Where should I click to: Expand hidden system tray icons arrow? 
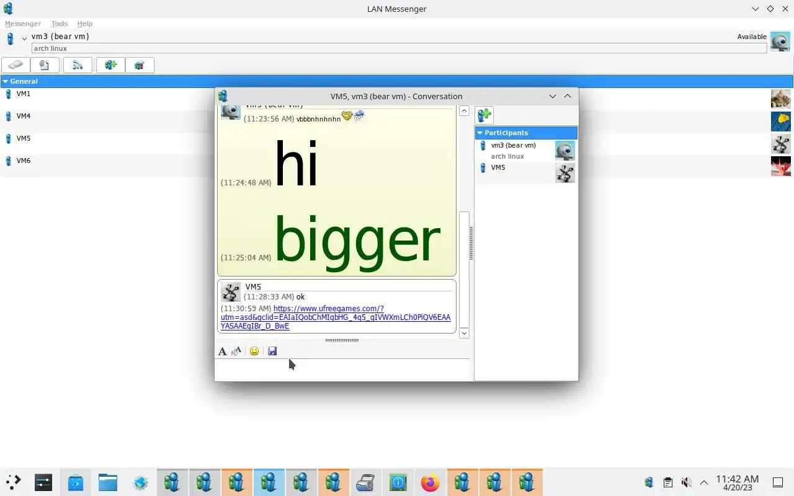tap(704, 482)
